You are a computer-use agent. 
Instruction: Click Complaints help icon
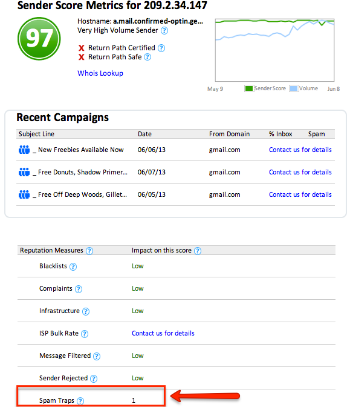coord(79,289)
